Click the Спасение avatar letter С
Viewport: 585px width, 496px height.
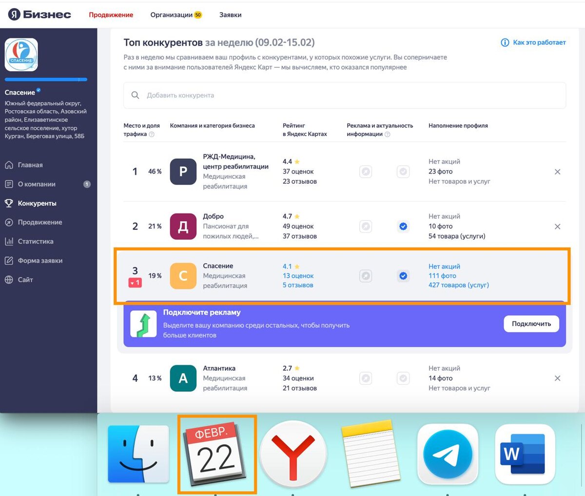[x=183, y=276]
